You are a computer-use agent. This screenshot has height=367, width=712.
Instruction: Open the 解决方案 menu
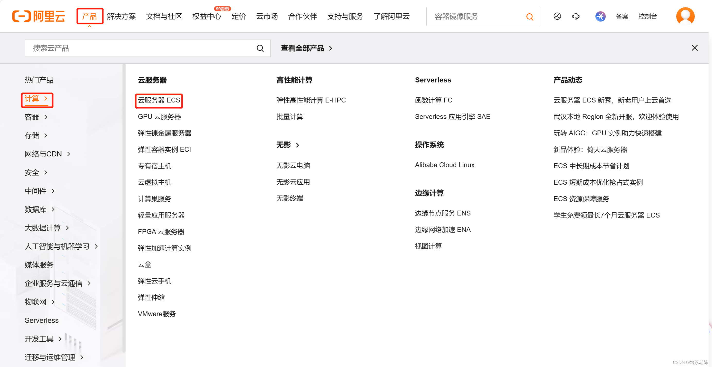(121, 16)
